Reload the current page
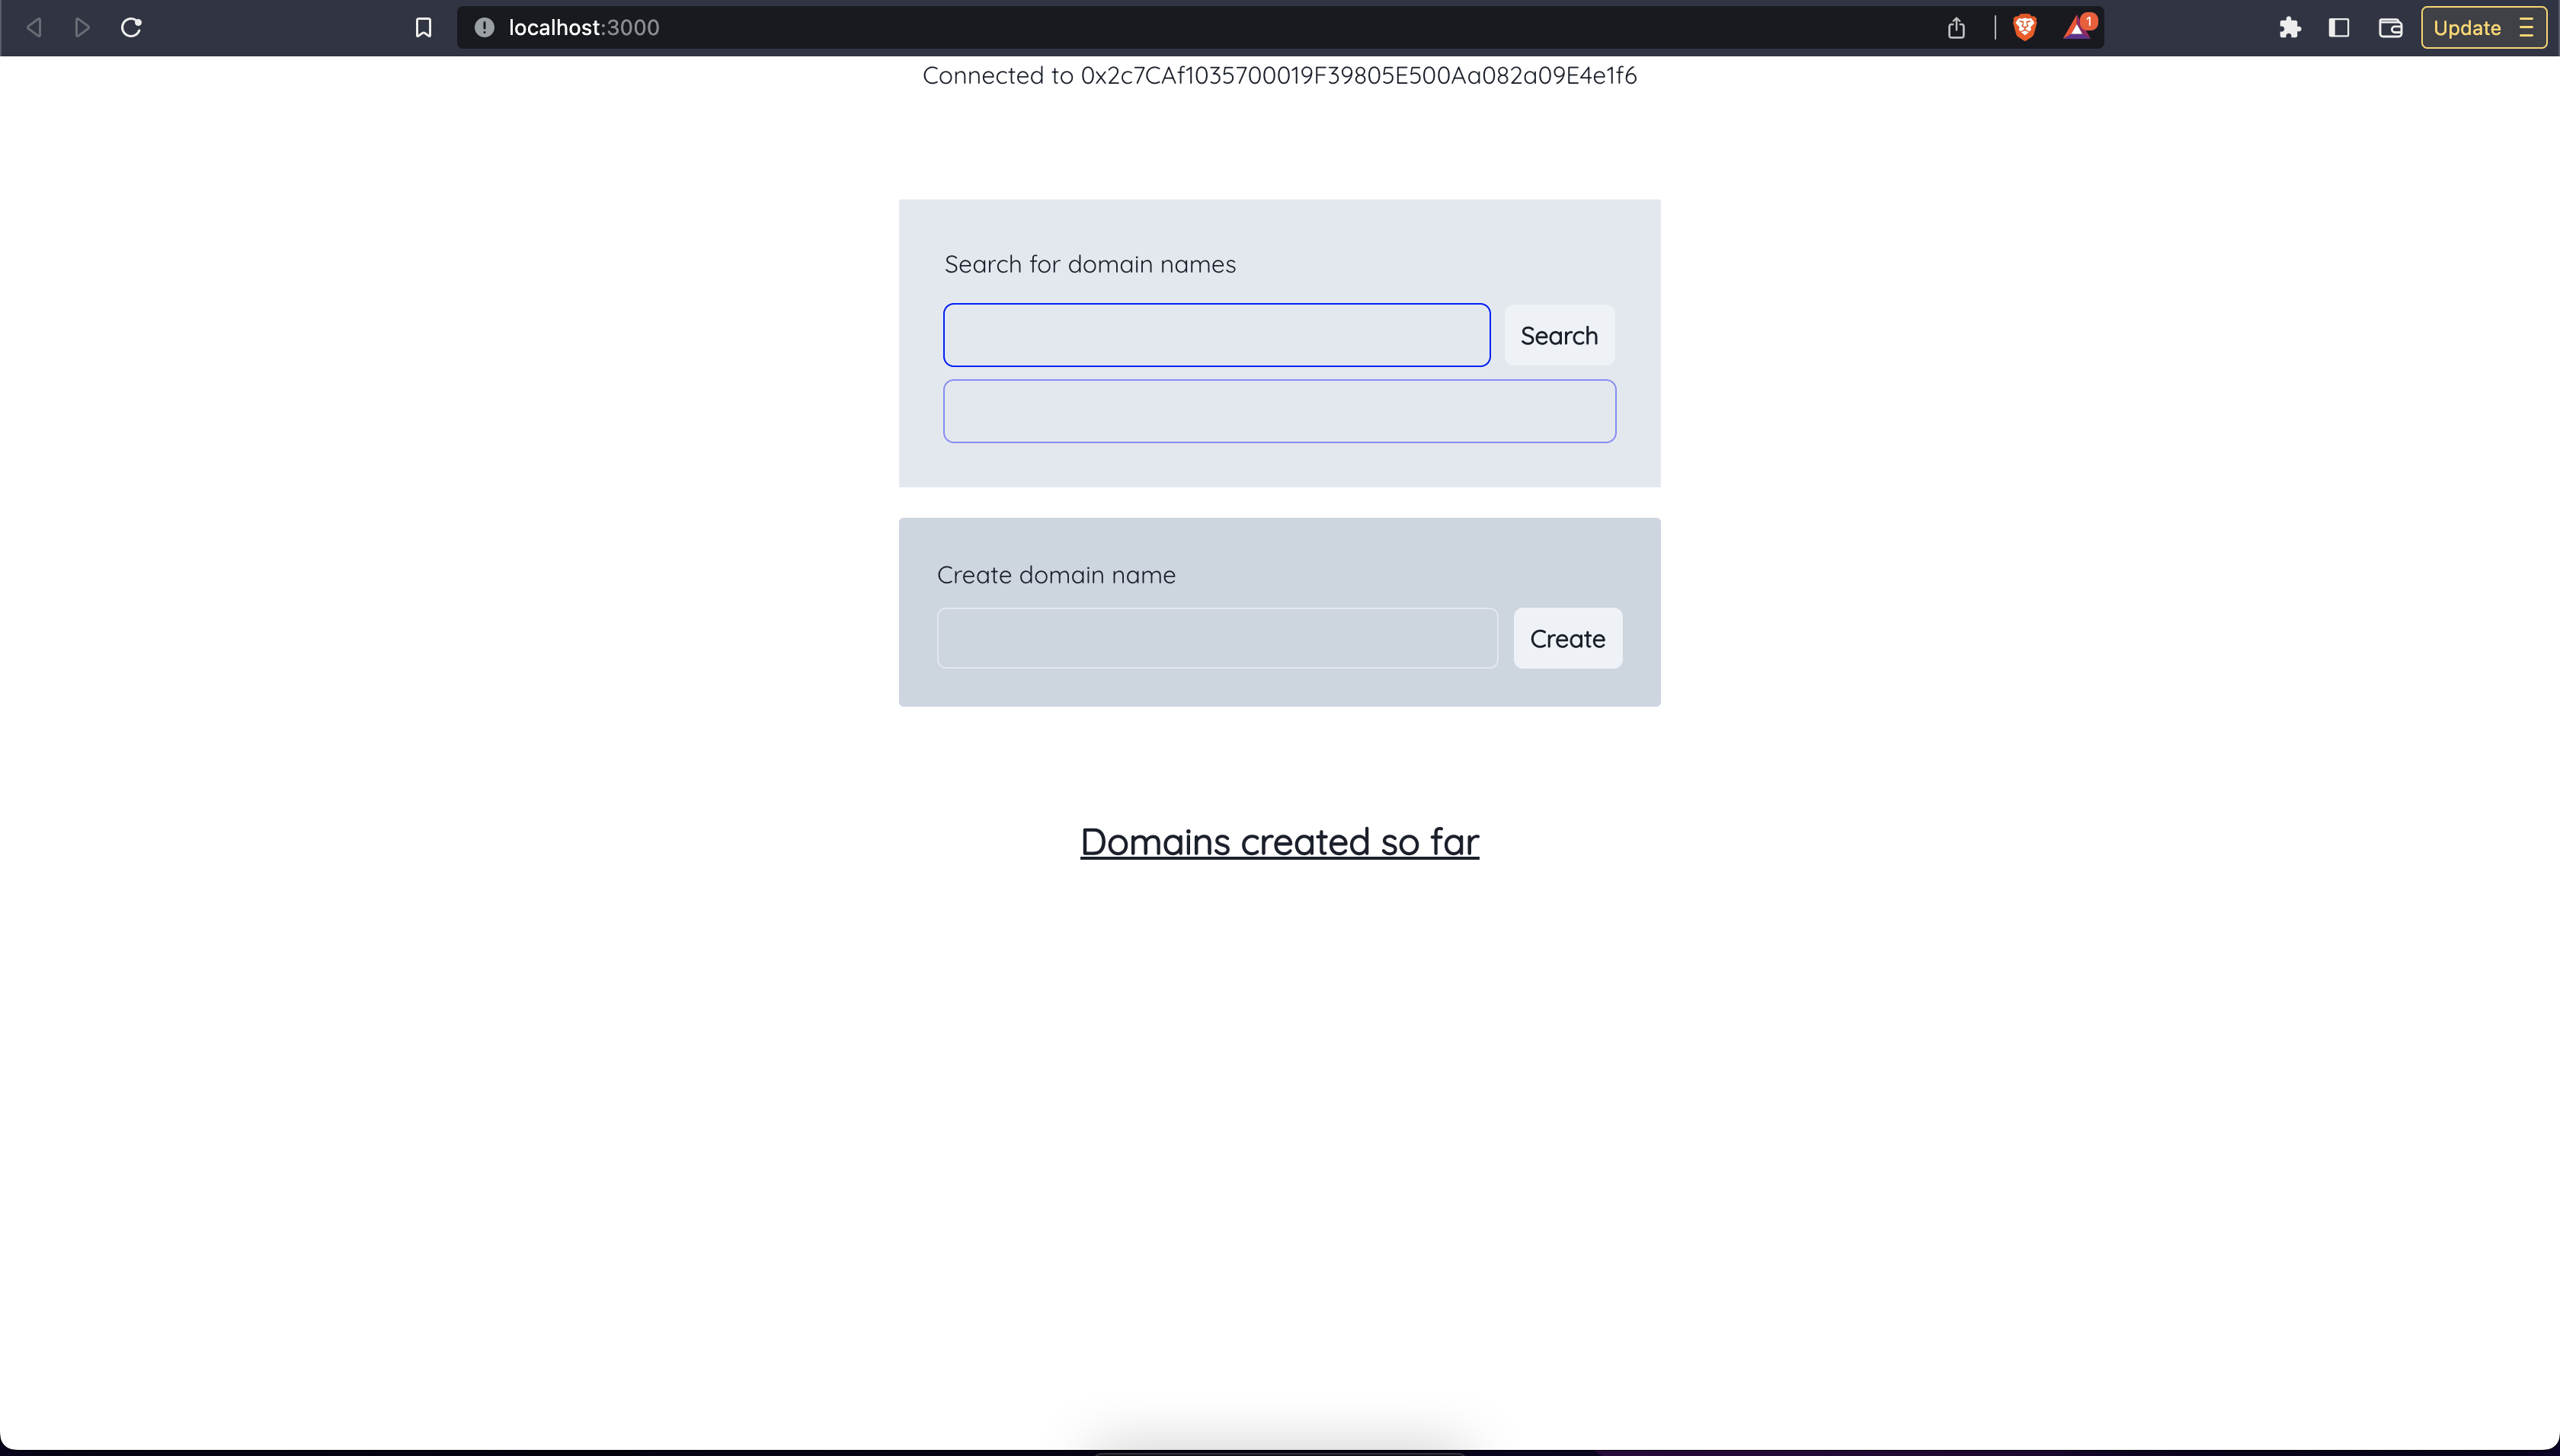 pyautogui.click(x=130, y=27)
